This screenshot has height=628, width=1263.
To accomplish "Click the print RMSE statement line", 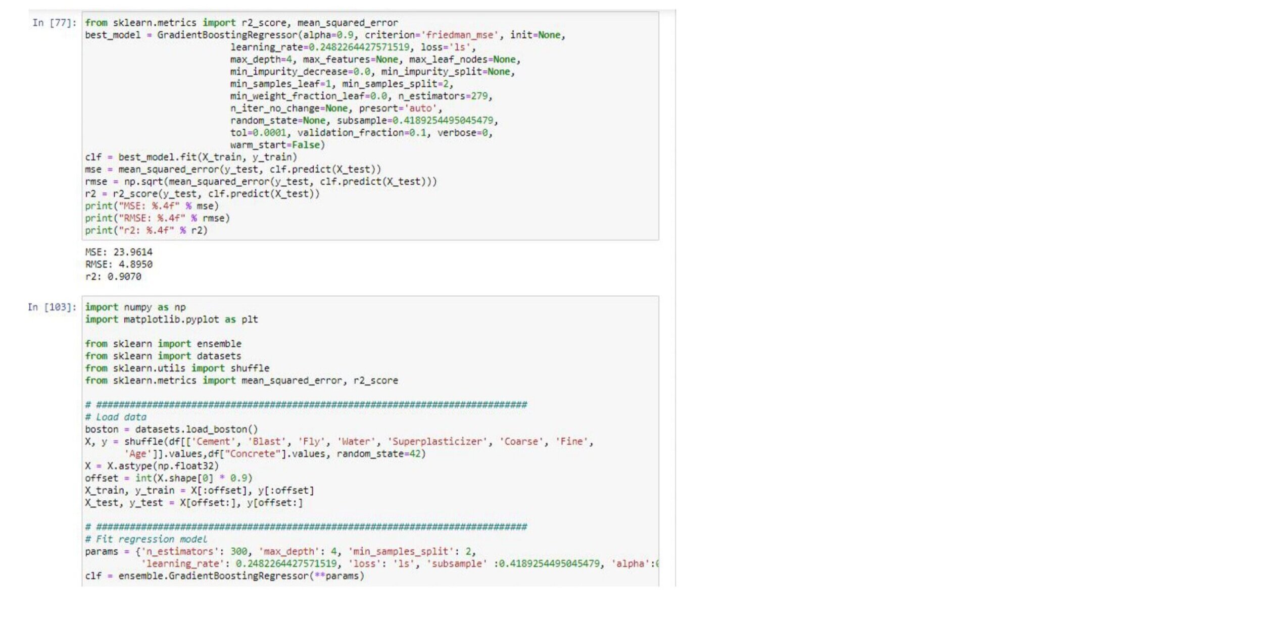I will 157,218.
